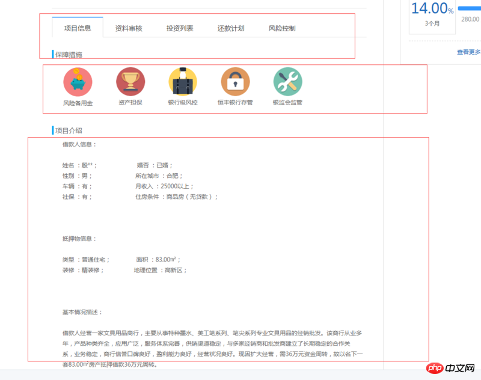This screenshot has width=481, height=380.
Task: Click the 月收入 25000以上 text
Action: click(164, 186)
